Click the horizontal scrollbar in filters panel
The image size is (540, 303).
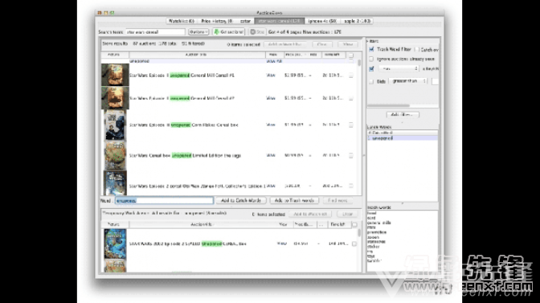(x=388, y=106)
